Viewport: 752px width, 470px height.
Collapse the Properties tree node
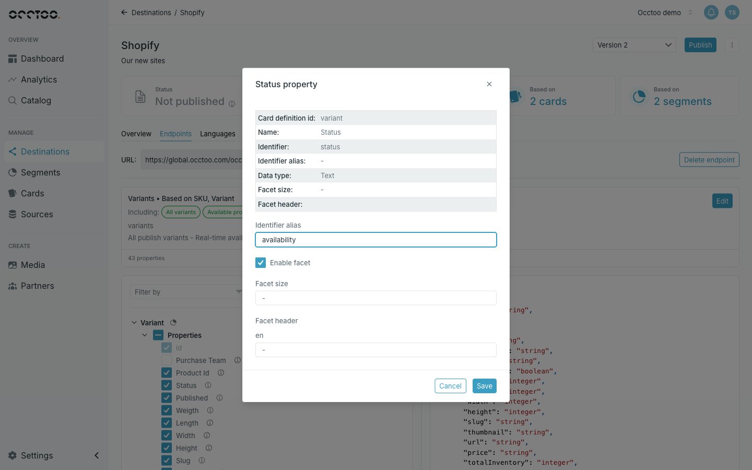tap(145, 335)
